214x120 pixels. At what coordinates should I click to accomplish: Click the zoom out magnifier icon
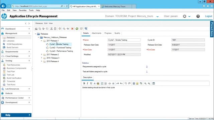(x=149, y=83)
